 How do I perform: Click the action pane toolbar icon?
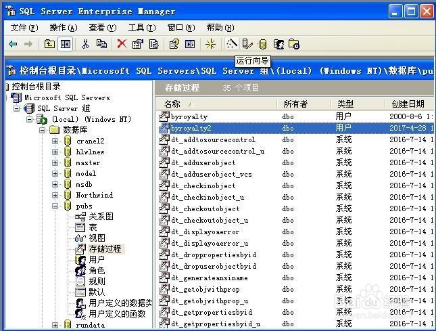[x=190, y=44]
